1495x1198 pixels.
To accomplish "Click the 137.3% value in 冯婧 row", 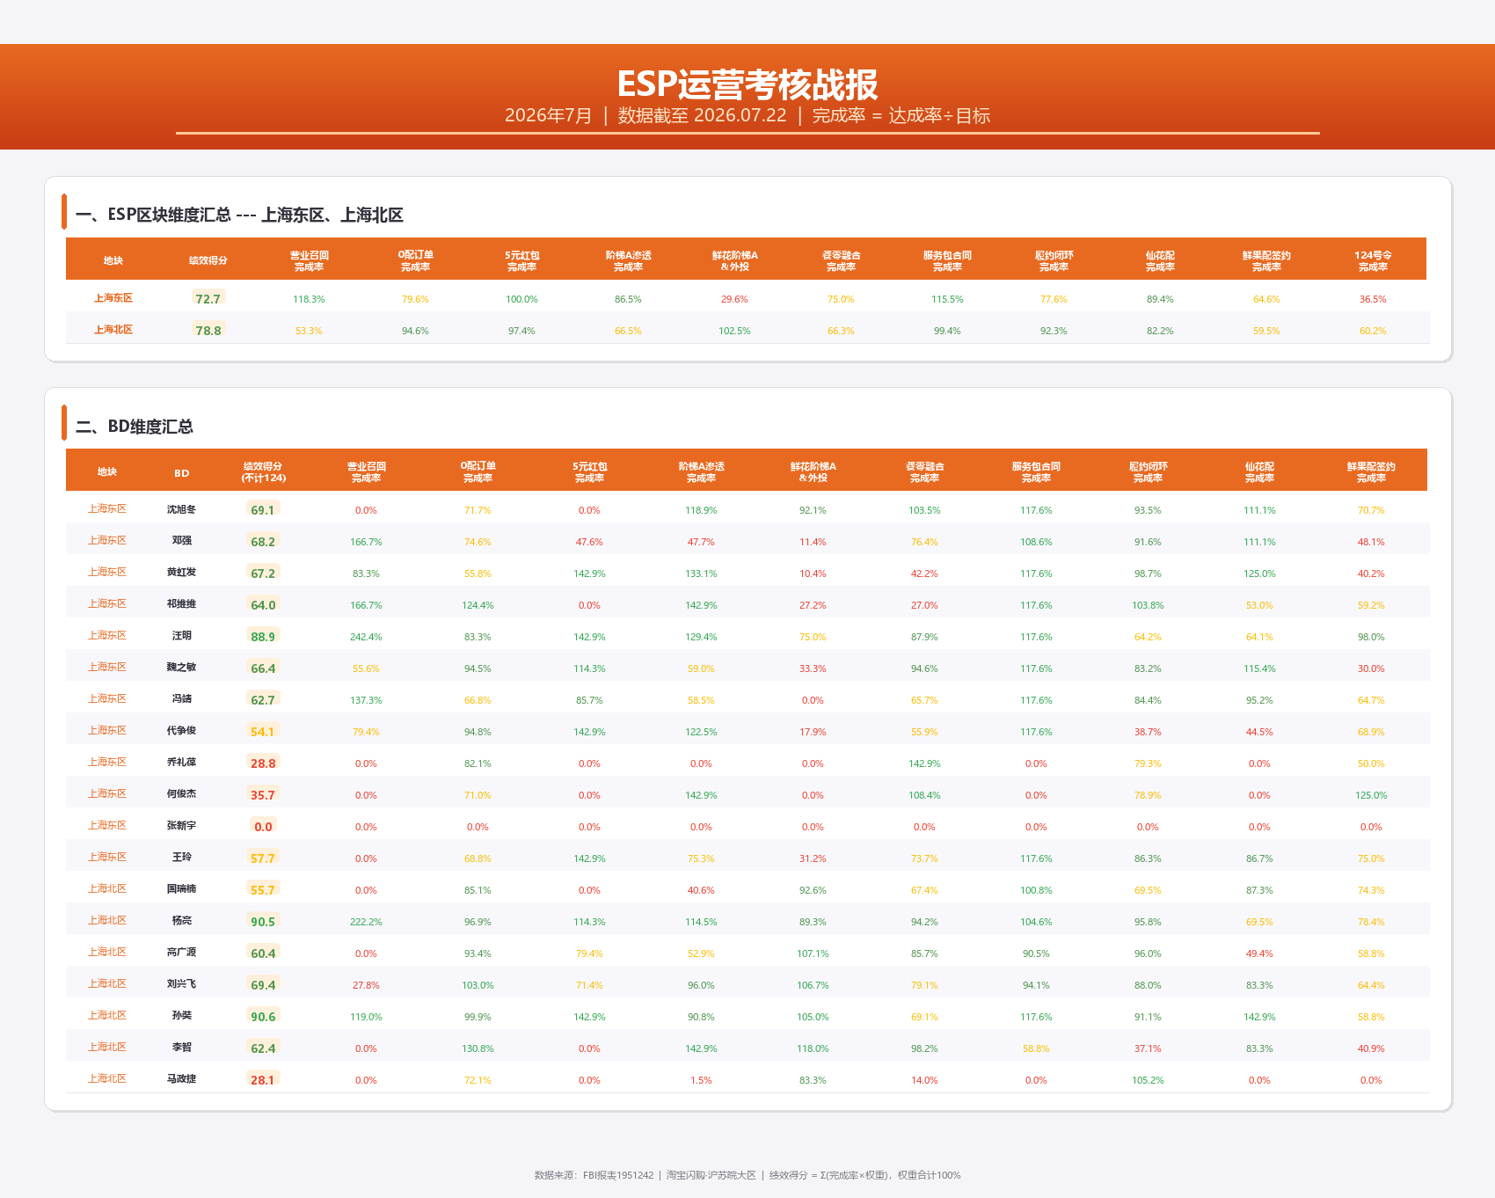I will tap(366, 700).
